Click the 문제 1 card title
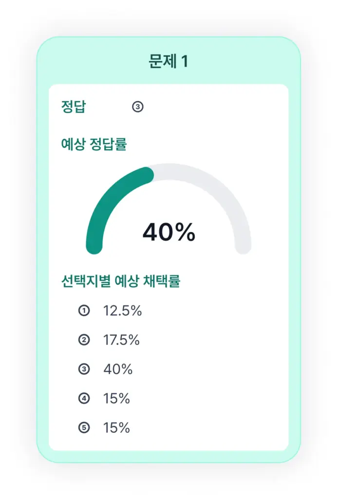Screen dimensions: 337x499 click(168, 62)
